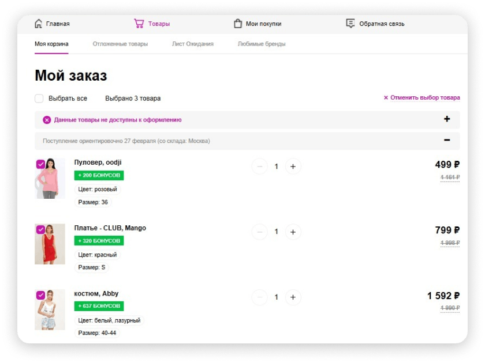Viewport: 485px width, 363px height.
Task: Increase quantity of Пуловер, oodji with plus
Action: (x=293, y=167)
